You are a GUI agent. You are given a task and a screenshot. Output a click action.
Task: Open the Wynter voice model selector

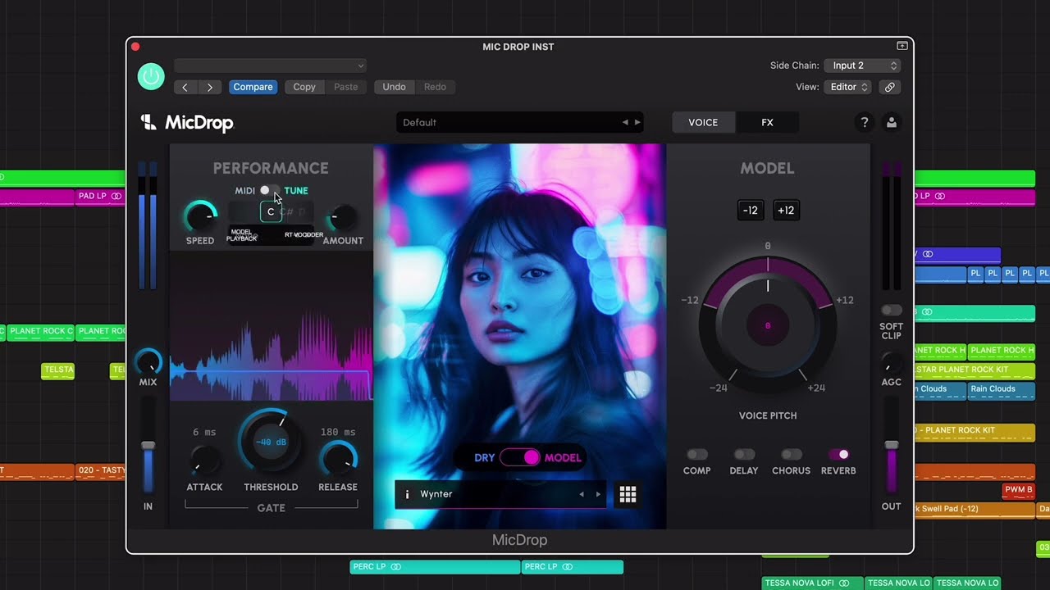[500, 494]
